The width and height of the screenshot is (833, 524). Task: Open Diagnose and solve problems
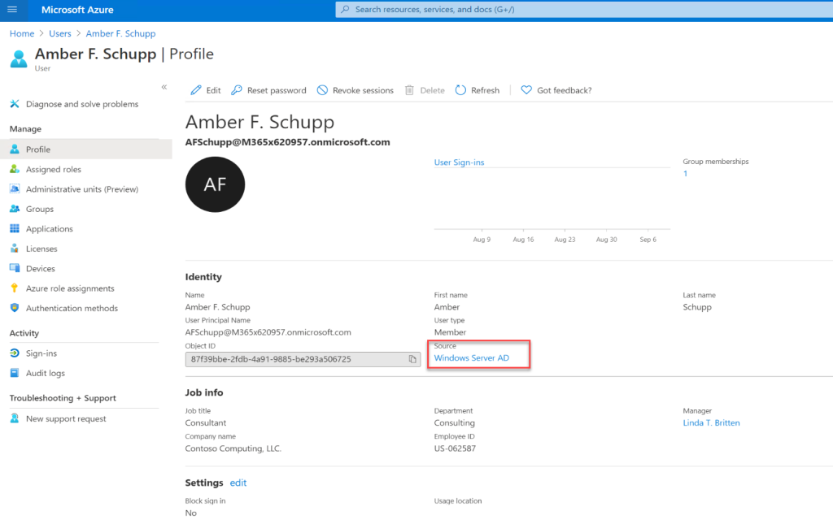point(81,104)
